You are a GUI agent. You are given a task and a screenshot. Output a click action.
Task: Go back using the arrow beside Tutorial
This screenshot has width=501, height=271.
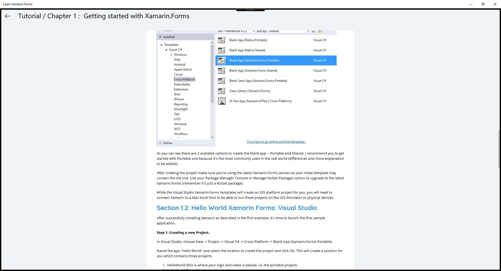pyautogui.click(x=7, y=16)
